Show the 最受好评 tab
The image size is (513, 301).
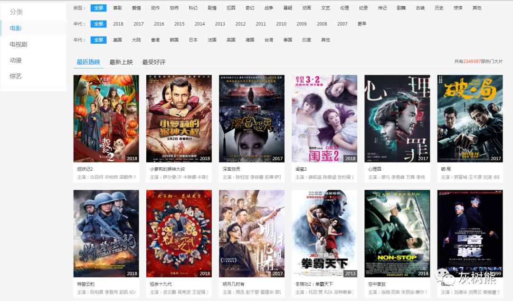(154, 62)
